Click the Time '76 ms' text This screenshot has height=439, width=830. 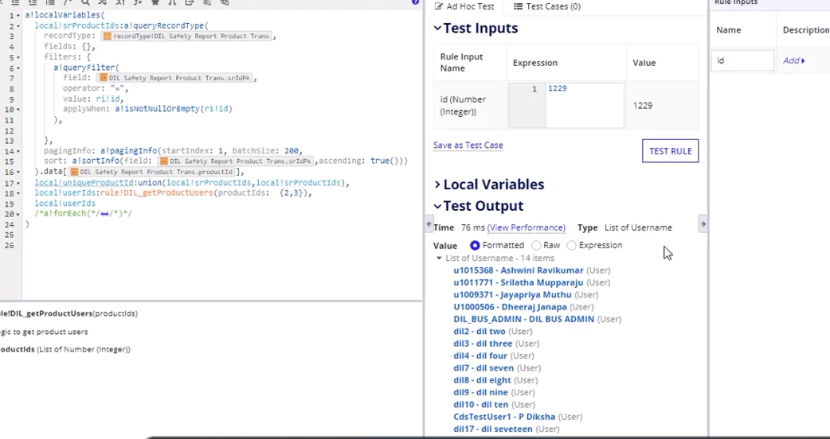(472, 227)
